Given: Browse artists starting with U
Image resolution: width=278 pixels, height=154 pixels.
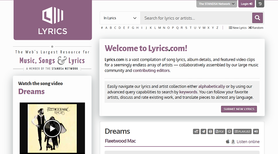Looking at the screenshot, I should click(195, 28).
